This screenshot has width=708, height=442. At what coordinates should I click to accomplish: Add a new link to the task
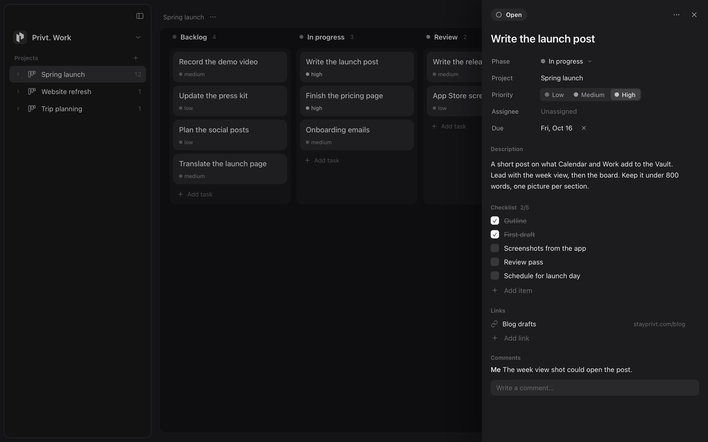click(x=511, y=338)
